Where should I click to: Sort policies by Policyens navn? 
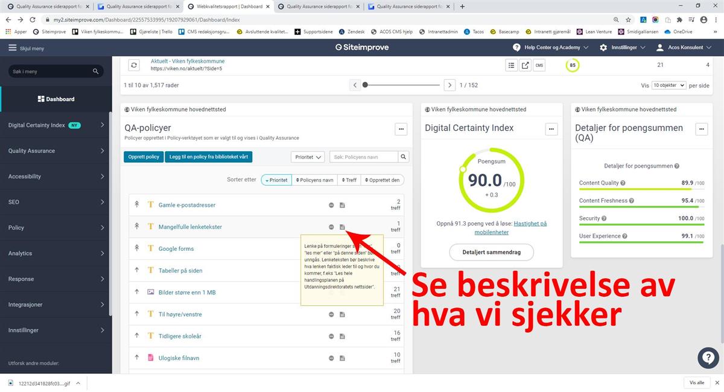(314, 180)
